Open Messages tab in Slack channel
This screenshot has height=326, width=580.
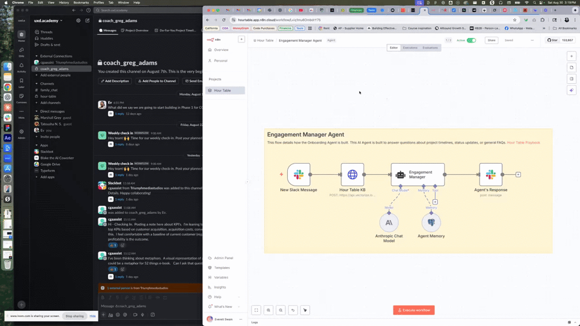click(108, 31)
